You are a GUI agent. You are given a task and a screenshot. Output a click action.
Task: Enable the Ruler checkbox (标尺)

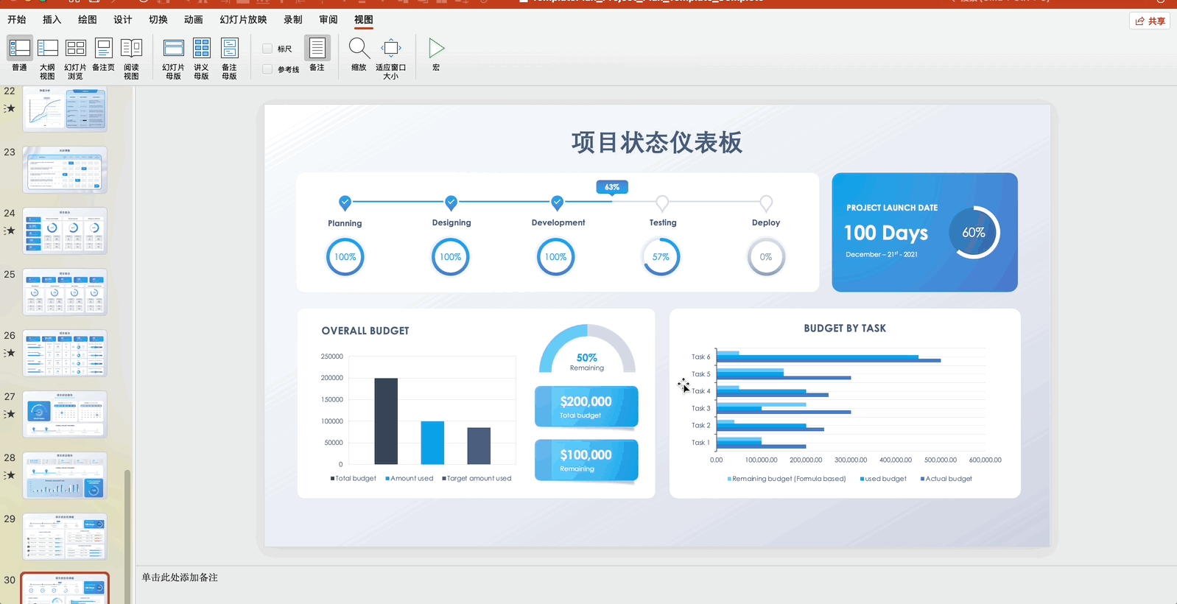pyautogui.click(x=267, y=49)
